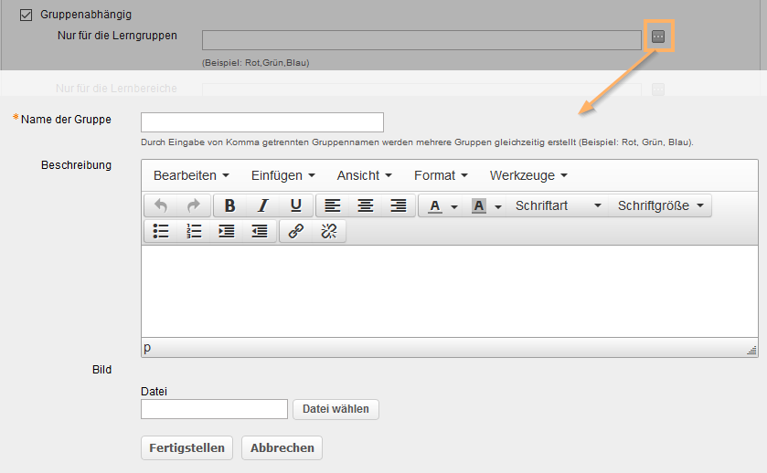Insert a bullet list
Image resolution: width=767 pixels, height=473 pixels.
(161, 231)
